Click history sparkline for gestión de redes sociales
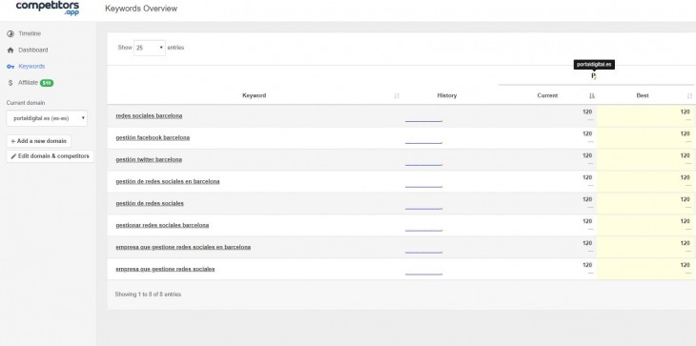This screenshot has width=696, height=346. (x=424, y=208)
